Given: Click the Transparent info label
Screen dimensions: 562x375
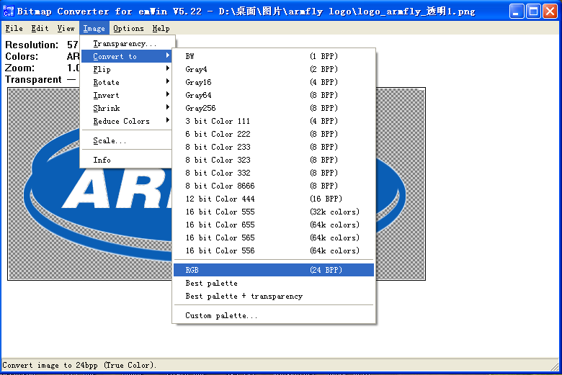Looking at the screenshot, I should coord(33,79).
